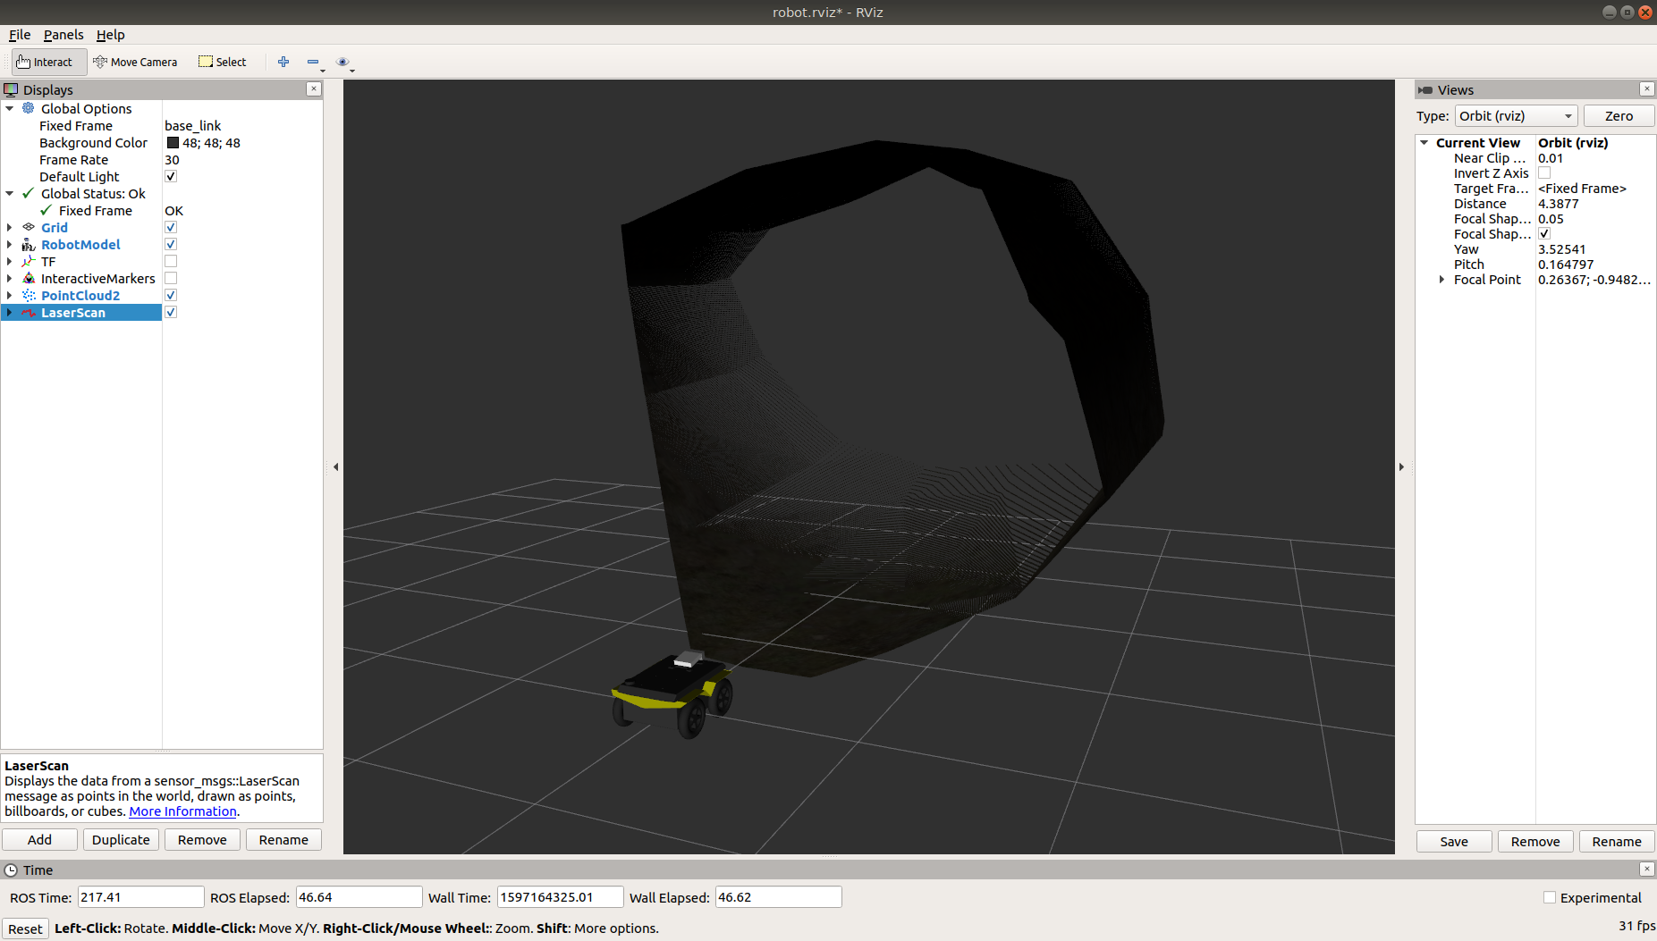The width and height of the screenshot is (1657, 941).
Task: Open the File menu
Action: point(20,35)
